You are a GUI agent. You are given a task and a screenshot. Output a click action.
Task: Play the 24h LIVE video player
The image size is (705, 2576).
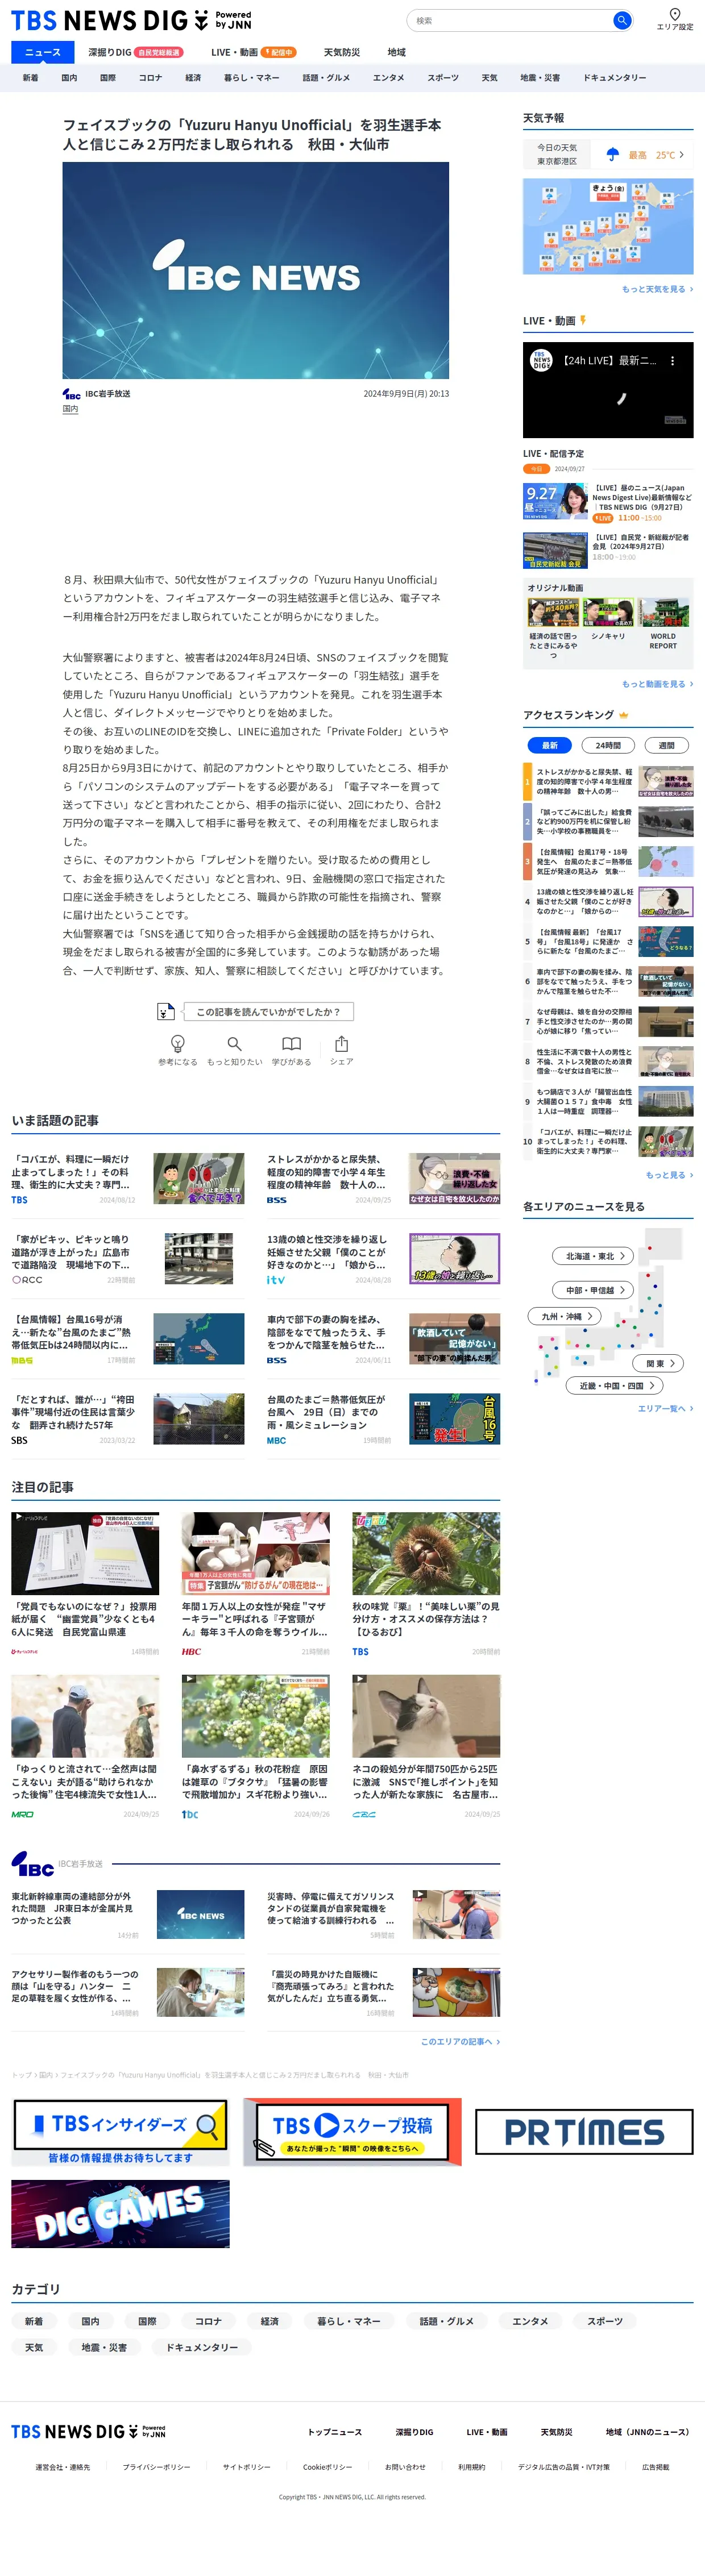[608, 390]
